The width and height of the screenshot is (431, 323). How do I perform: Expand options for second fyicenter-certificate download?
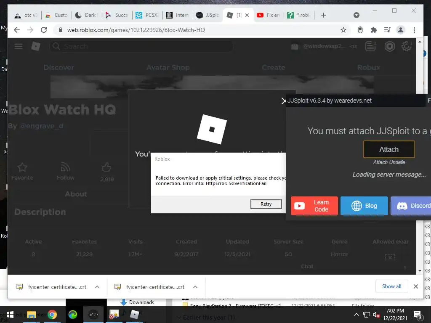[x=195, y=287]
